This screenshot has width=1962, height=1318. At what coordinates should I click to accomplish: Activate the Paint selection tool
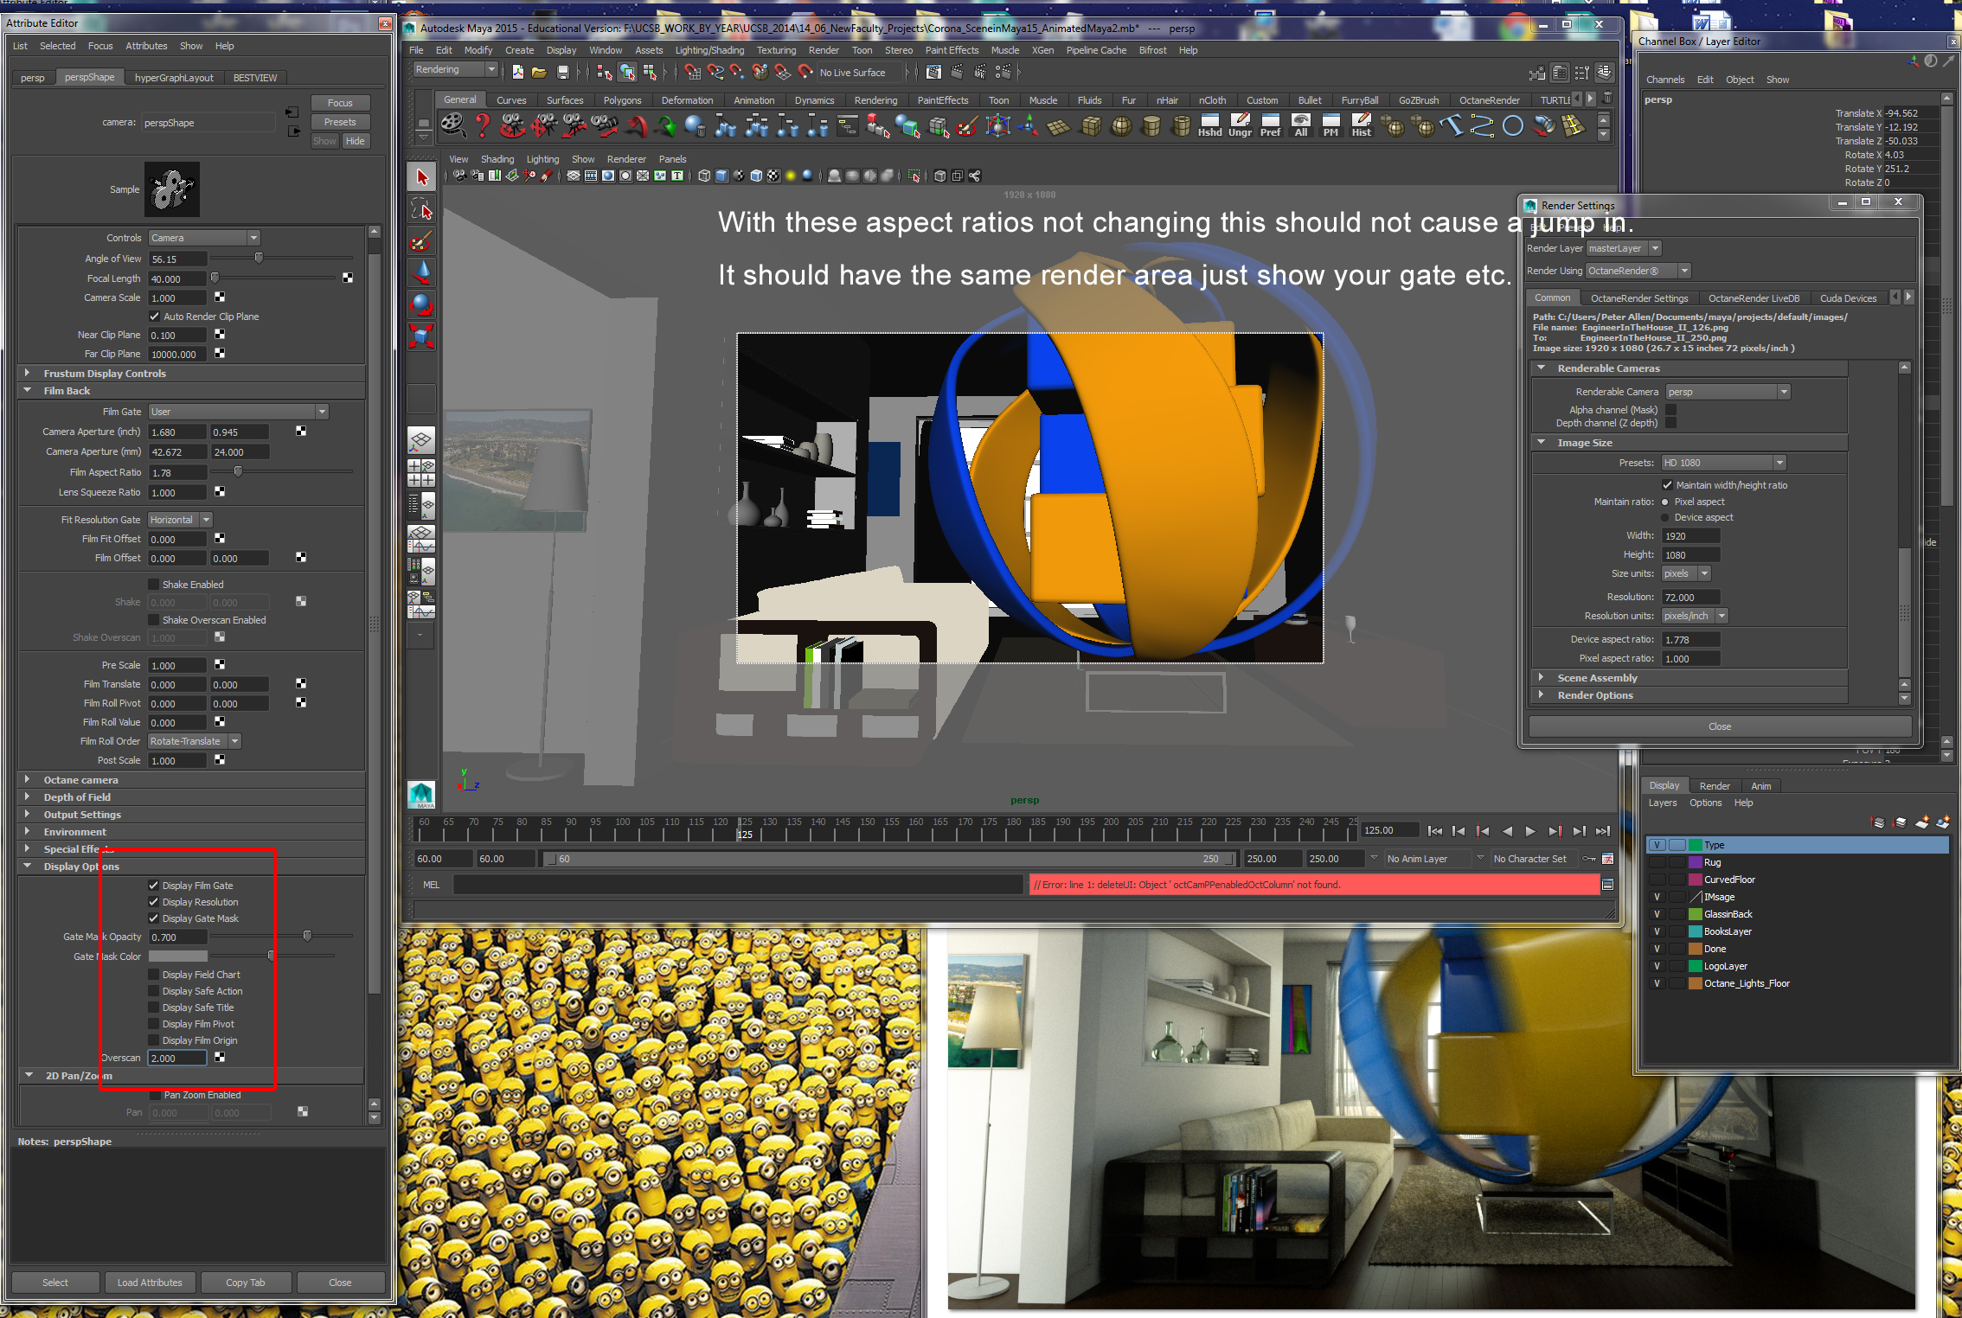tap(421, 241)
